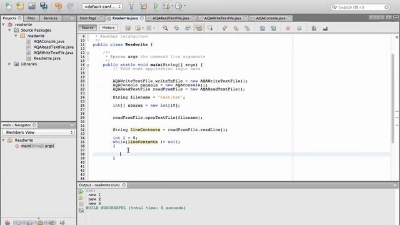Switch to the AQAReadTextFile.java tab
The width and height of the screenshot is (400, 225).
tap(171, 18)
